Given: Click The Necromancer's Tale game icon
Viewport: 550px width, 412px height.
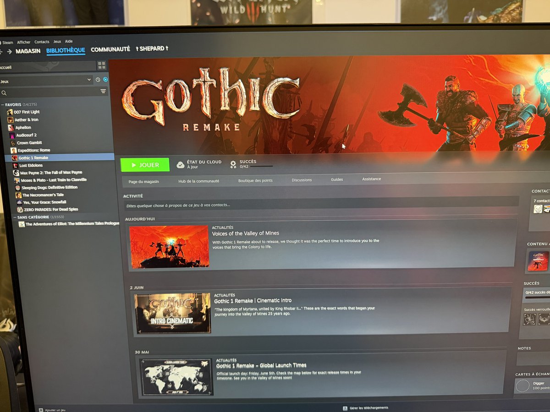Looking at the screenshot, I should click(18, 195).
